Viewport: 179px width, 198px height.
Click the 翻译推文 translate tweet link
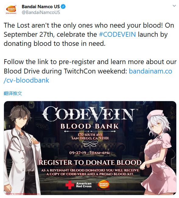(x=13, y=94)
